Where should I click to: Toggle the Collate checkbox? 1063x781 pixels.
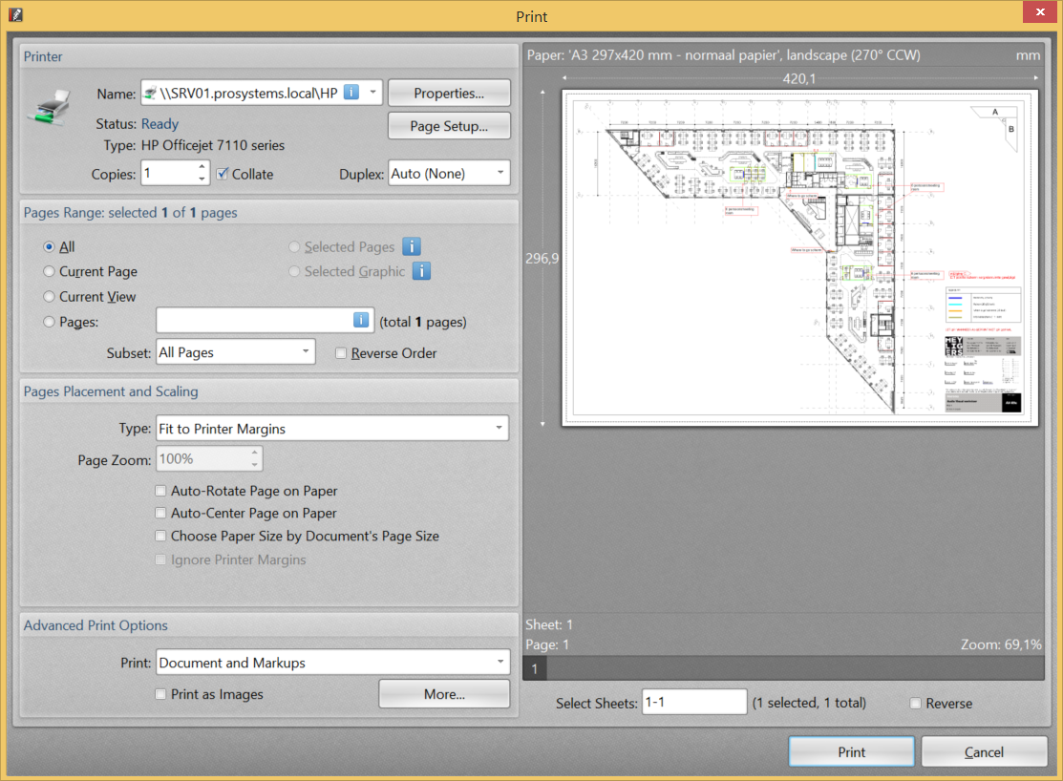pos(223,174)
